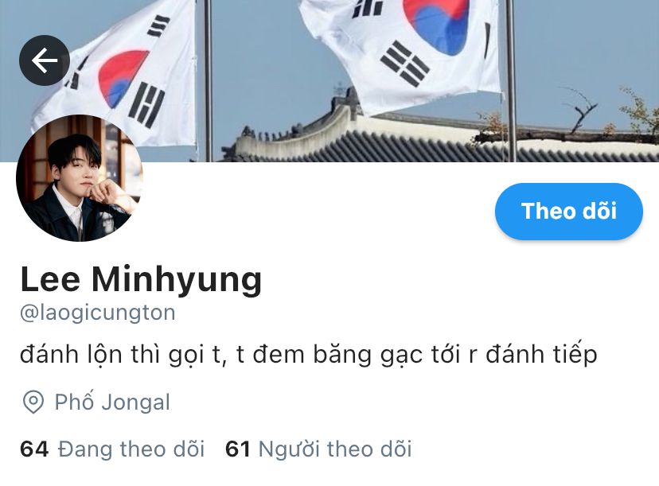Go back using the arrow icon

44,60
